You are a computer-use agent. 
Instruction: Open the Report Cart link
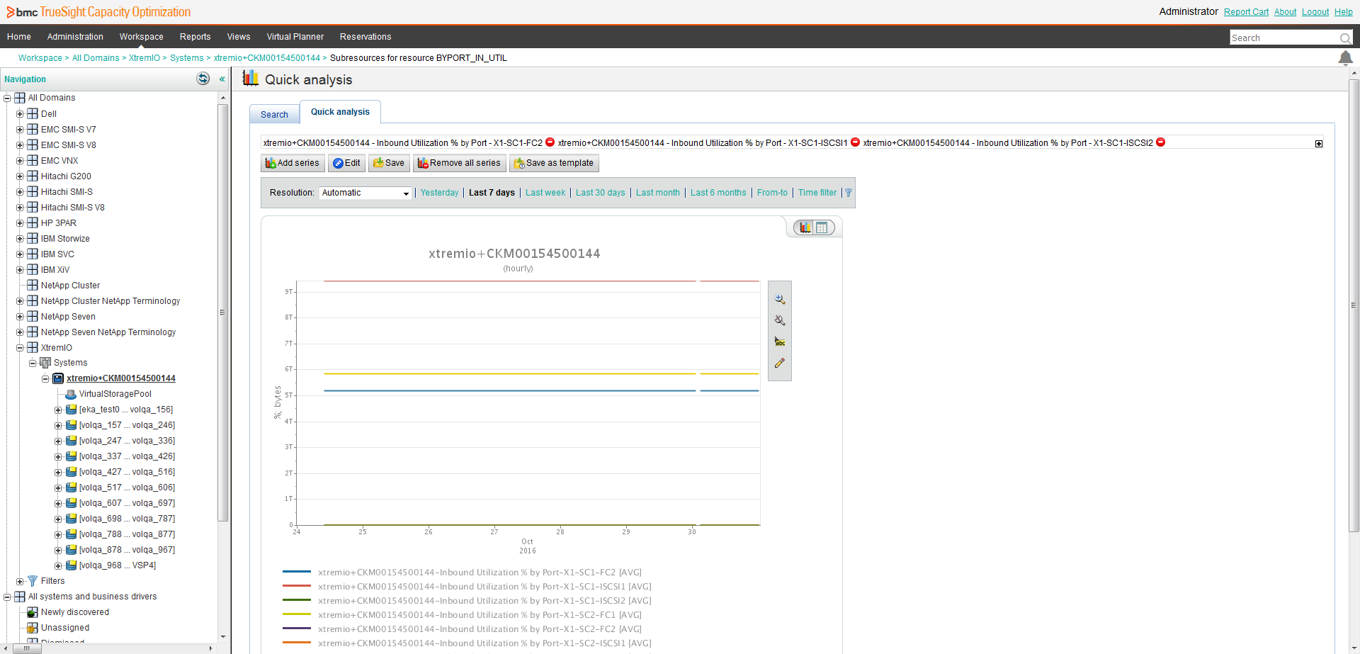click(x=1246, y=12)
